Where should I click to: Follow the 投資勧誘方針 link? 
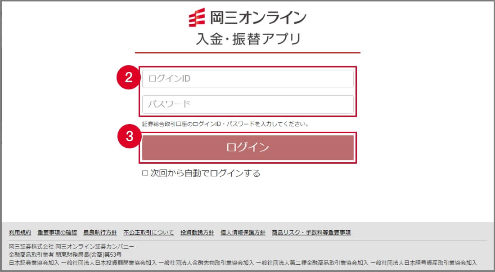(197, 232)
